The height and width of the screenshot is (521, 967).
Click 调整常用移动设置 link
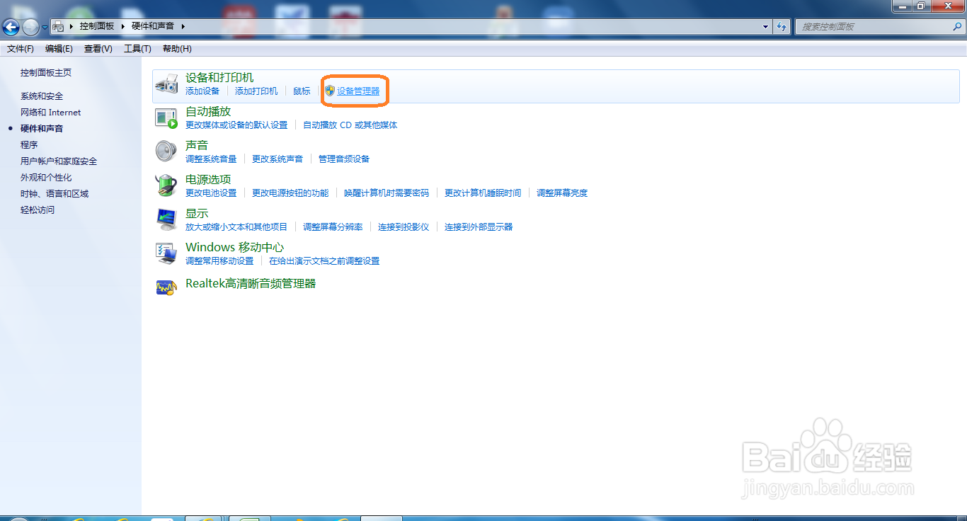pos(219,261)
